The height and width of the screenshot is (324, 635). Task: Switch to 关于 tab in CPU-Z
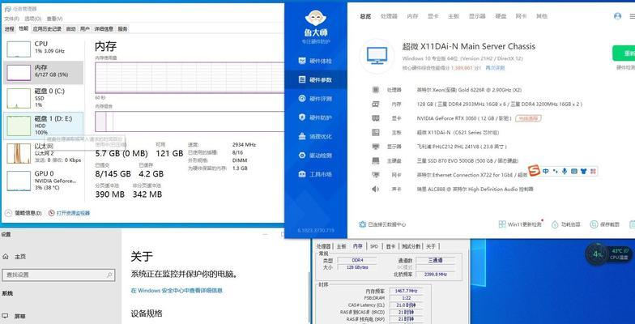(431, 246)
